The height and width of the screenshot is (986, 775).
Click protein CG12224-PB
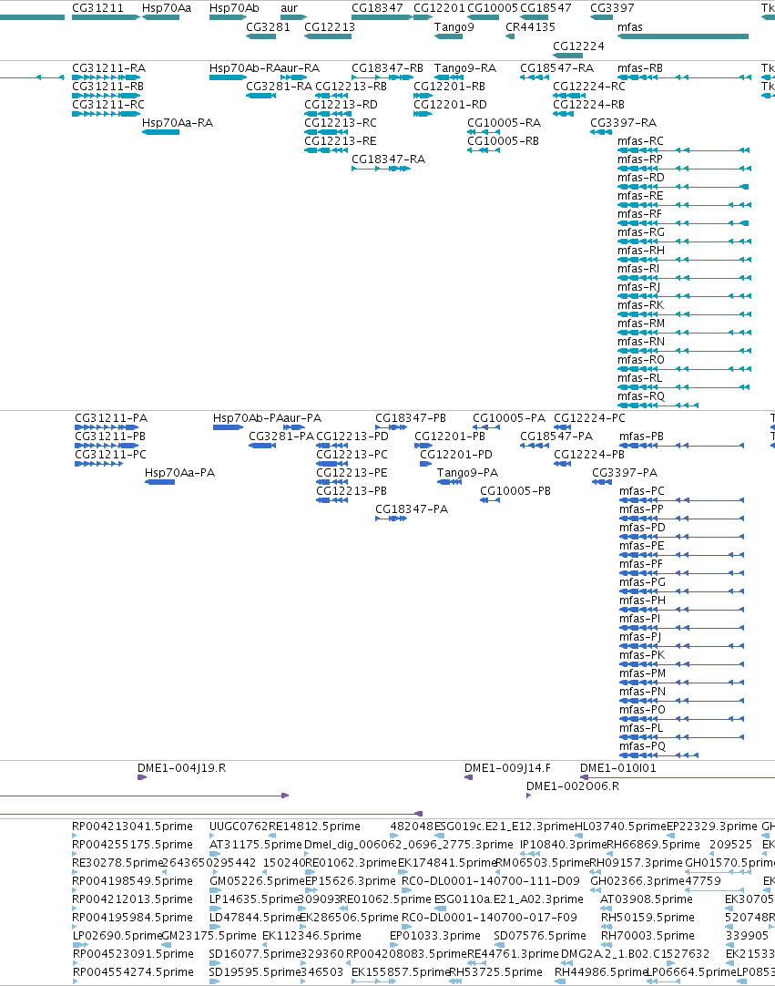tap(562, 464)
